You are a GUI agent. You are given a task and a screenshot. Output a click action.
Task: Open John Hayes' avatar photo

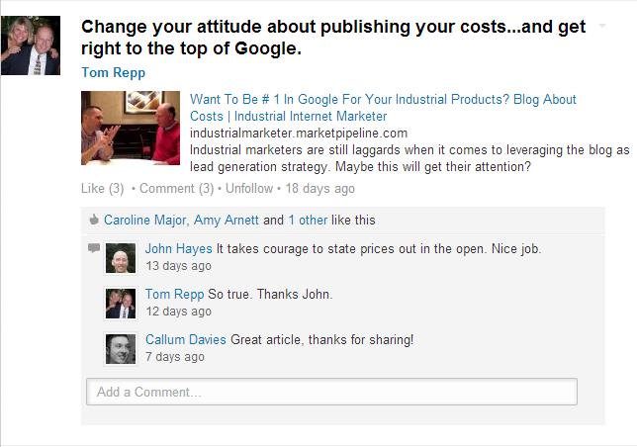tap(121, 258)
